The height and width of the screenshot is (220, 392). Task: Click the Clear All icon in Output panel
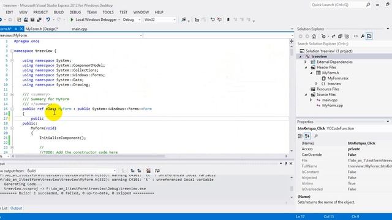(148, 171)
